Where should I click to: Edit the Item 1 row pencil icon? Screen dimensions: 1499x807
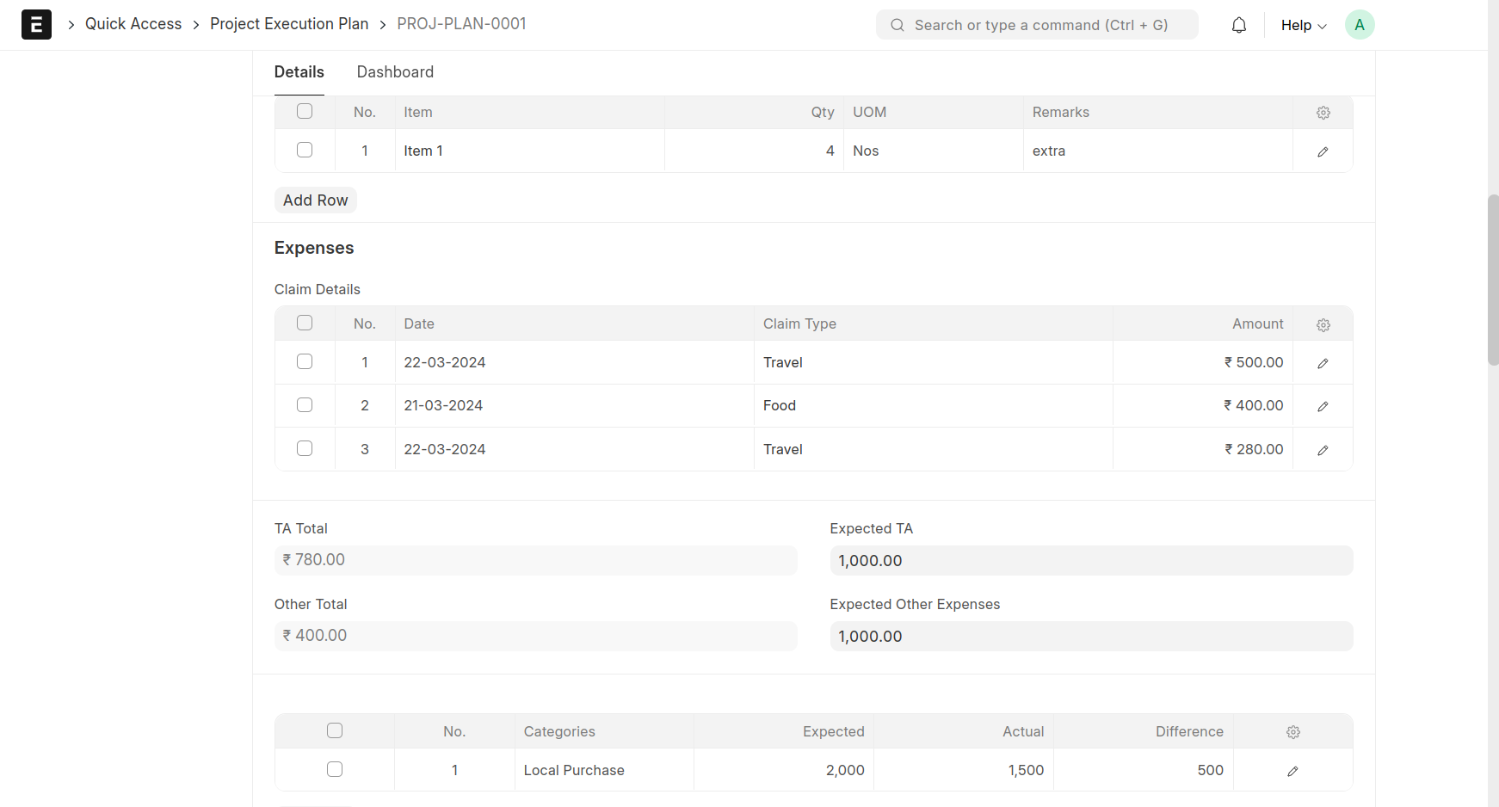point(1323,151)
